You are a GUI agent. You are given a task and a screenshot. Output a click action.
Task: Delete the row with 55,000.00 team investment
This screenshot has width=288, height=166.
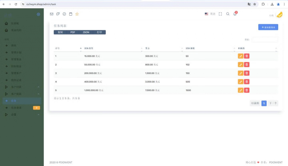tap(247, 64)
